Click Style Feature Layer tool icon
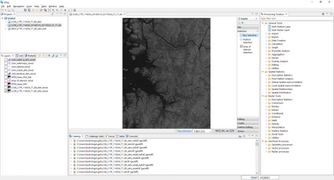The width and height of the screenshot is (334, 180). (x=269, y=26)
